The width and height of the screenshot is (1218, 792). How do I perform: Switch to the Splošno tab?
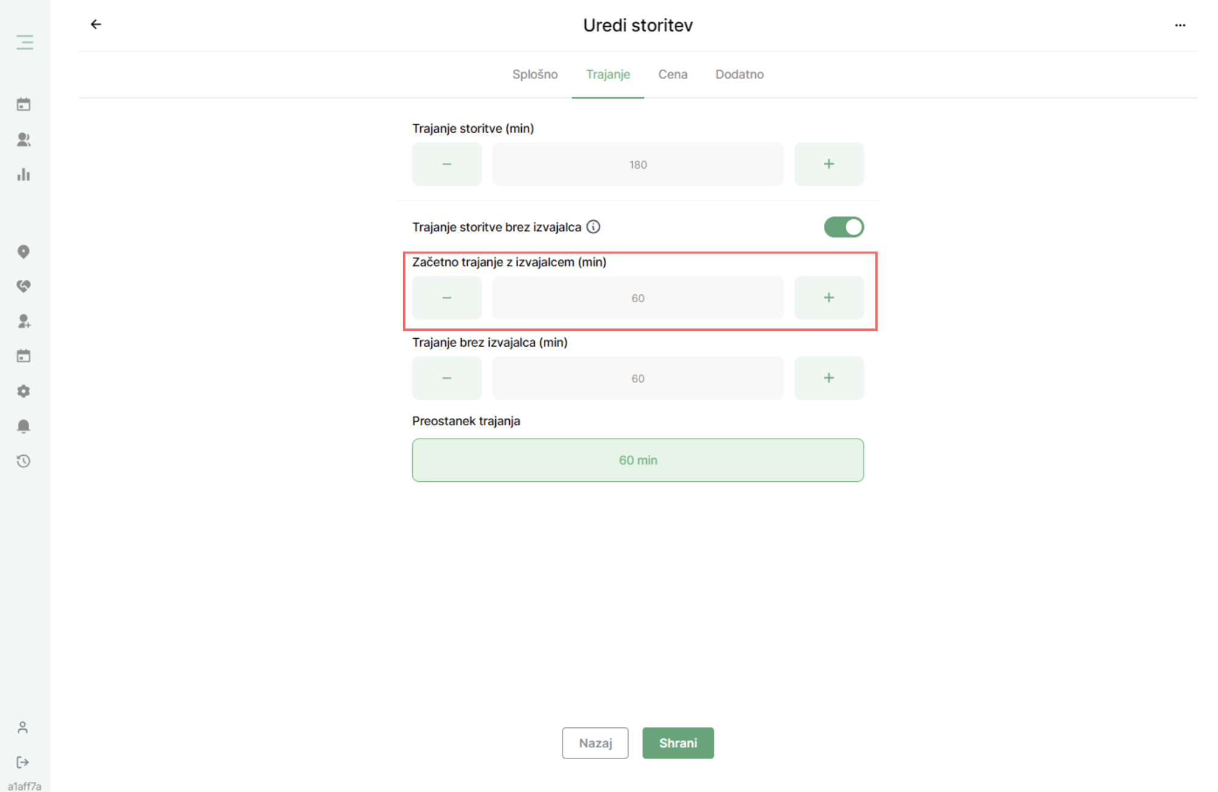(535, 74)
